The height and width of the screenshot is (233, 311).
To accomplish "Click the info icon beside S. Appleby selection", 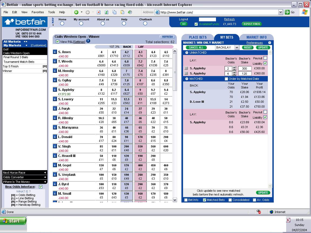I will click(55, 90).
